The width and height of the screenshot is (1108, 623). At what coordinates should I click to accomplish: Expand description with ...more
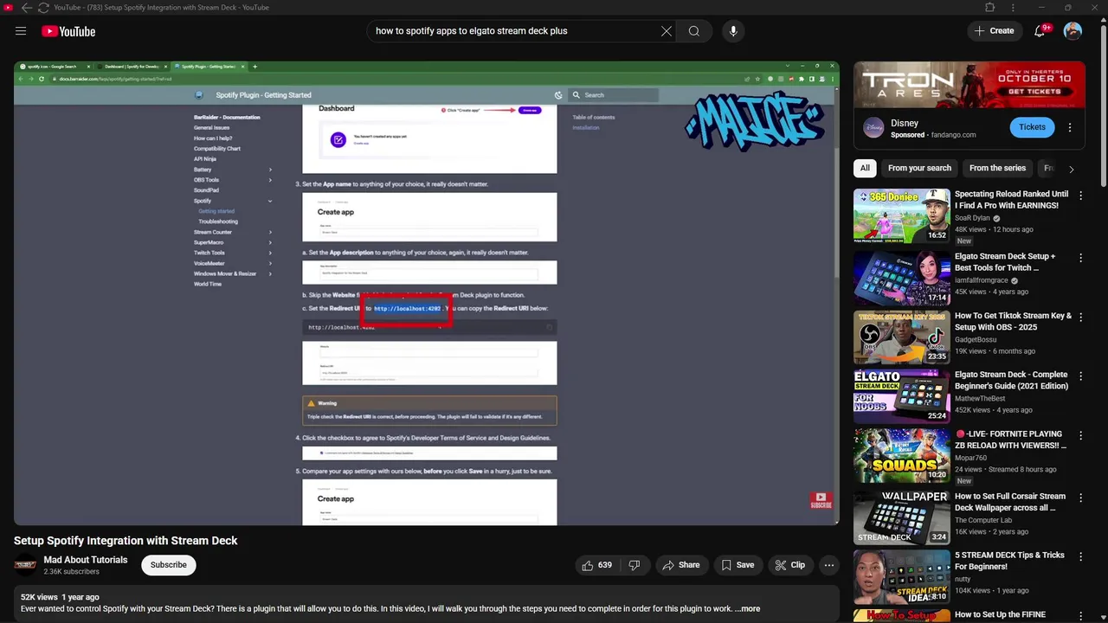747,608
